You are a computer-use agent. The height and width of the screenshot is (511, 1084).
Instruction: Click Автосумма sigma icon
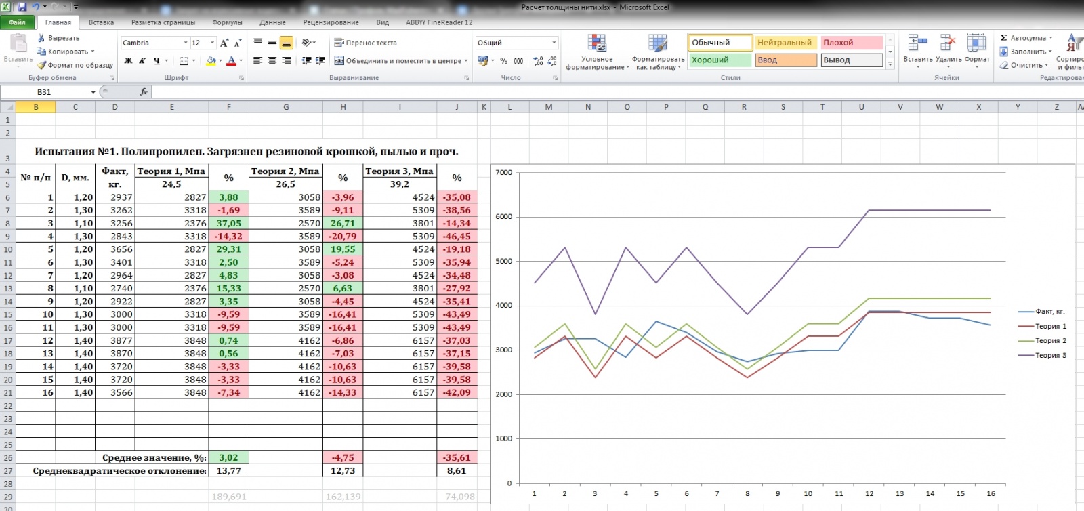click(1003, 38)
